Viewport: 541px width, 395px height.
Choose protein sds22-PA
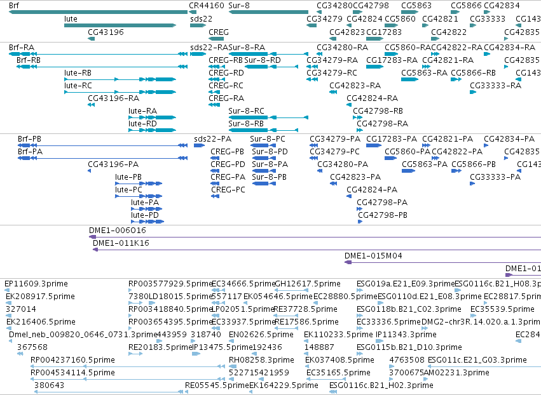[200, 145]
